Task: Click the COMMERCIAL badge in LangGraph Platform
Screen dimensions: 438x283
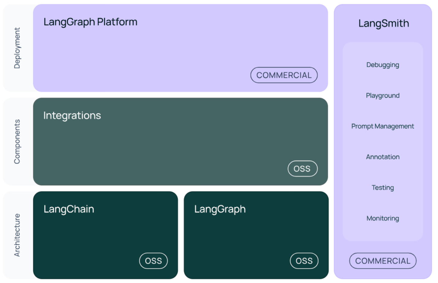Action: click(284, 75)
